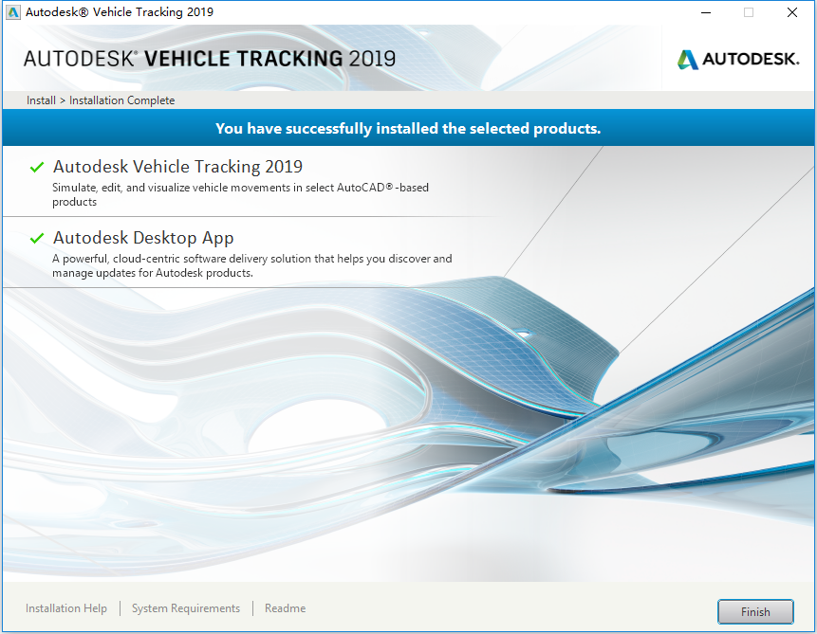Viewport: 817px width, 634px height.
Task: Click the window title "Autodesk® Vehicle Tracking 2019"
Action: point(120,12)
